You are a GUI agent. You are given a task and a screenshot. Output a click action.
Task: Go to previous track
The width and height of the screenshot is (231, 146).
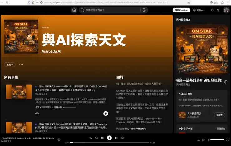[102, 138]
